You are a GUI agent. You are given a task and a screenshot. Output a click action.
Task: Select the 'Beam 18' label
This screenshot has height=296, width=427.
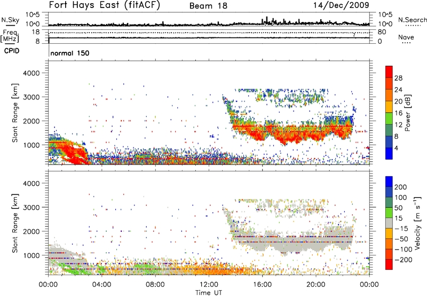208,6
